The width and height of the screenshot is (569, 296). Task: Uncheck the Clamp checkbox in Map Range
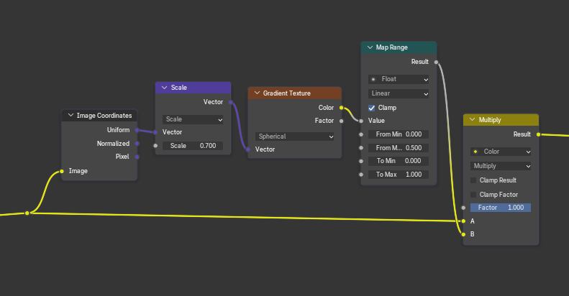point(372,108)
